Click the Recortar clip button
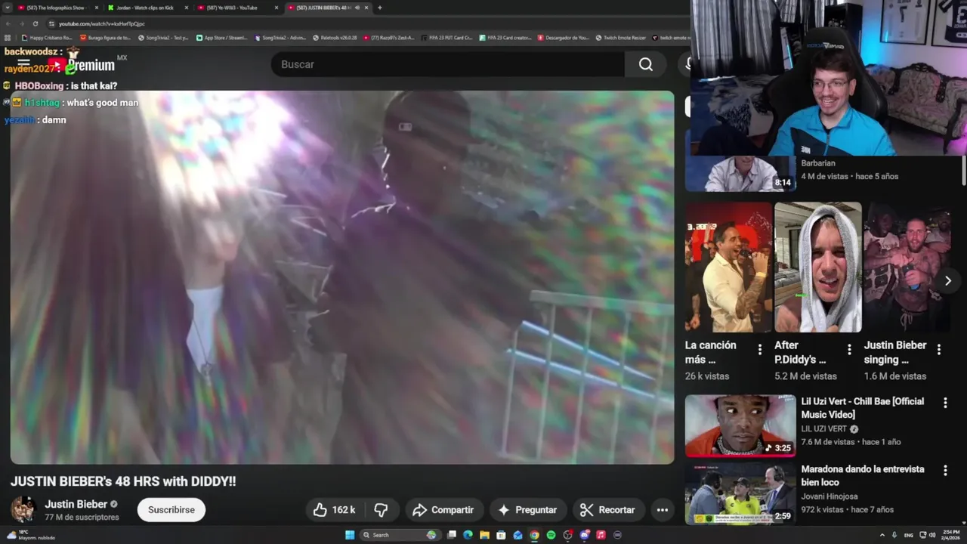967x544 pixels. tap(607, 510)
